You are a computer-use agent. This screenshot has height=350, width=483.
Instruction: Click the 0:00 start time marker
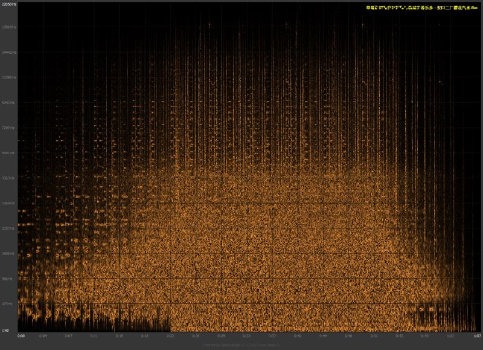(21, 335)
